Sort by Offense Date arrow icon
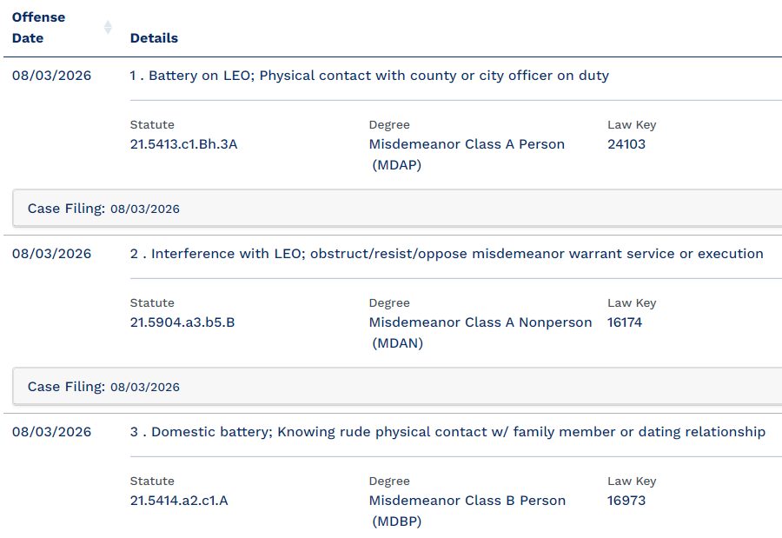782x538 pixels. [x=108, y=28]
